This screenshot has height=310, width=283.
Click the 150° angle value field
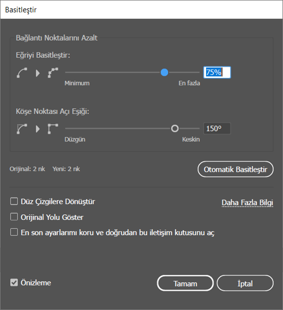(x=217, y=128)
